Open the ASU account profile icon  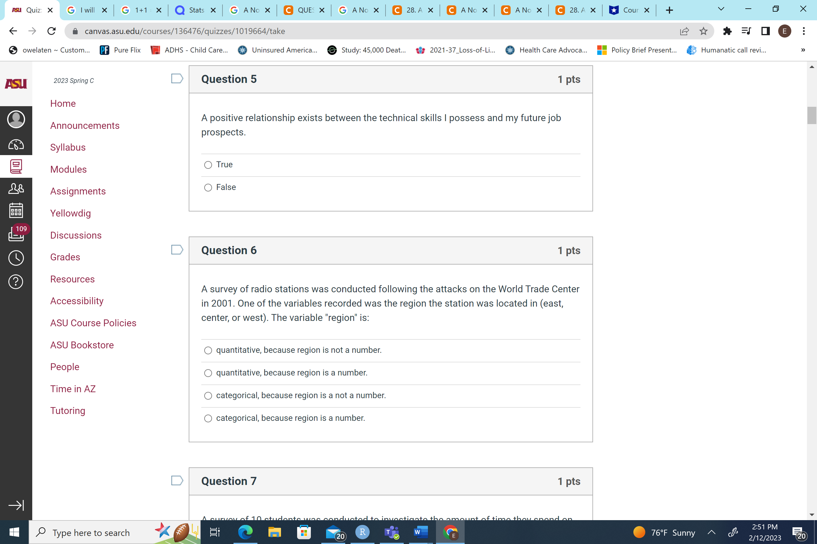(16, 119)
